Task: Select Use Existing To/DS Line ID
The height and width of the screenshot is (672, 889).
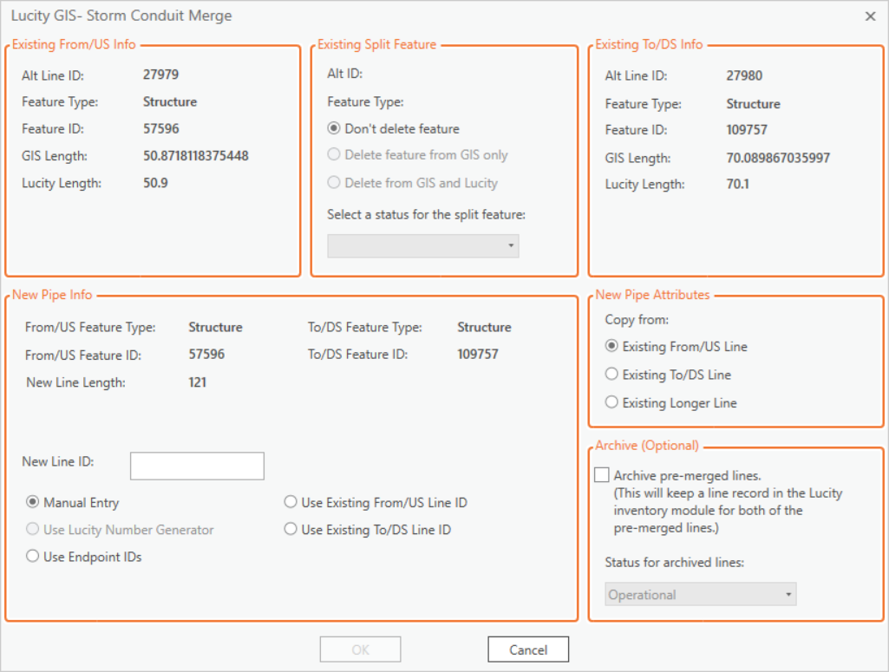Action: [368, 529]
